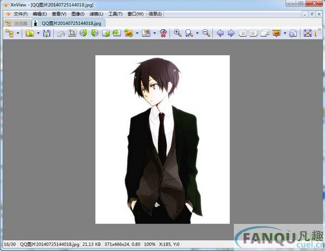Expand the Open folder dropdown arrow
325x251 pixels.
38,33
